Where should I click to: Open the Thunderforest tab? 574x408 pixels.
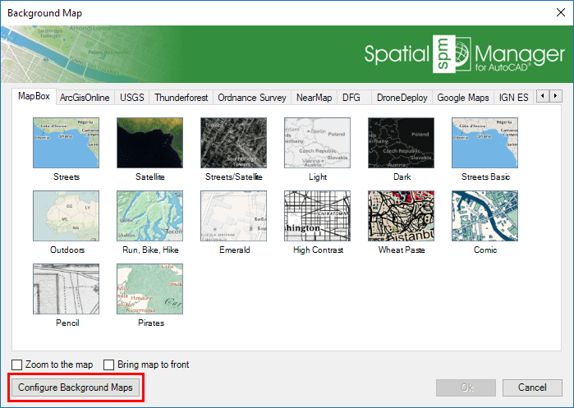point(181,98)
